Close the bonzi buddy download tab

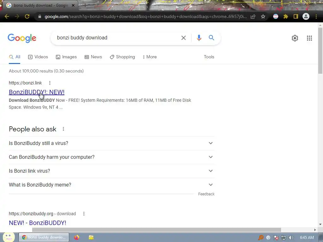coord(73,6)
